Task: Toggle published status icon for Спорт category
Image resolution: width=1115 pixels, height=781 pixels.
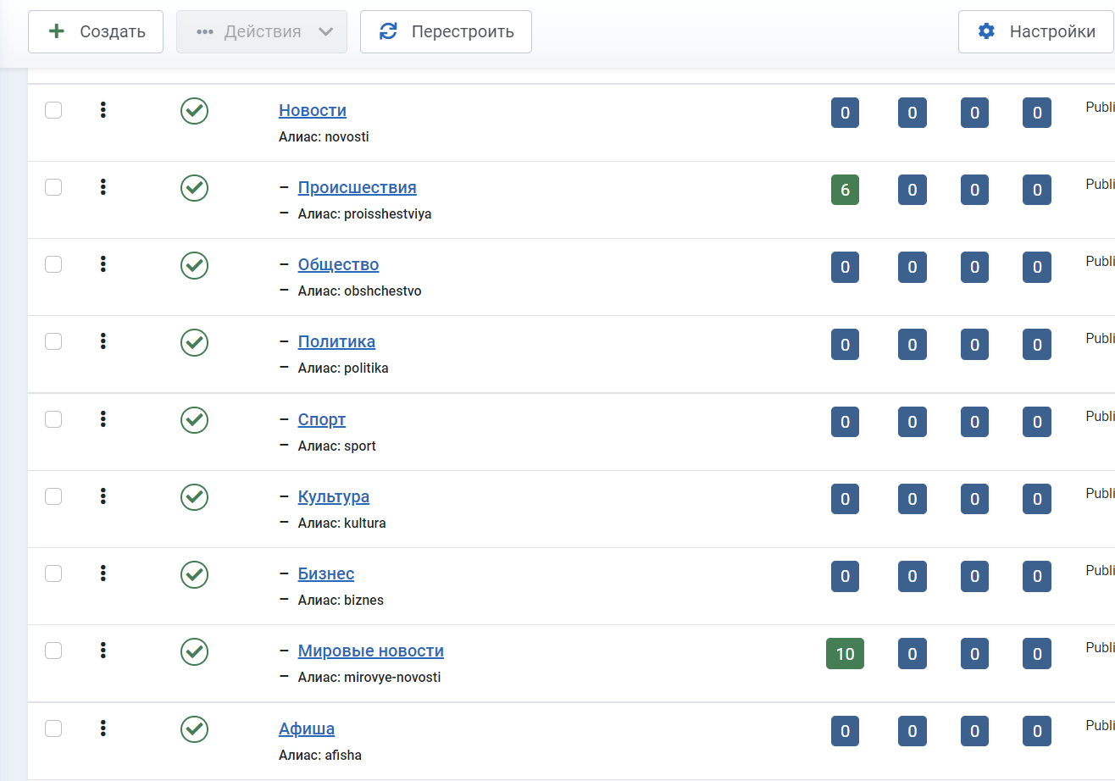Action: tap(194, 419)
